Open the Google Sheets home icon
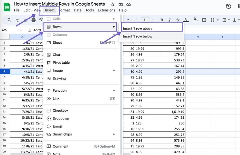240x155 pixels. [x=7, y=7]
